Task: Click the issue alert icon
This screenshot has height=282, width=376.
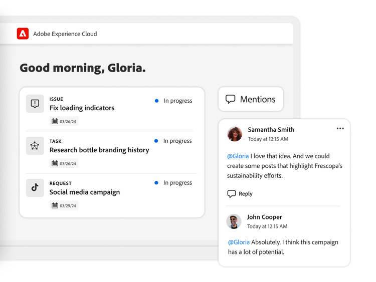Action: pyautogui.click(x=35, y=104)
